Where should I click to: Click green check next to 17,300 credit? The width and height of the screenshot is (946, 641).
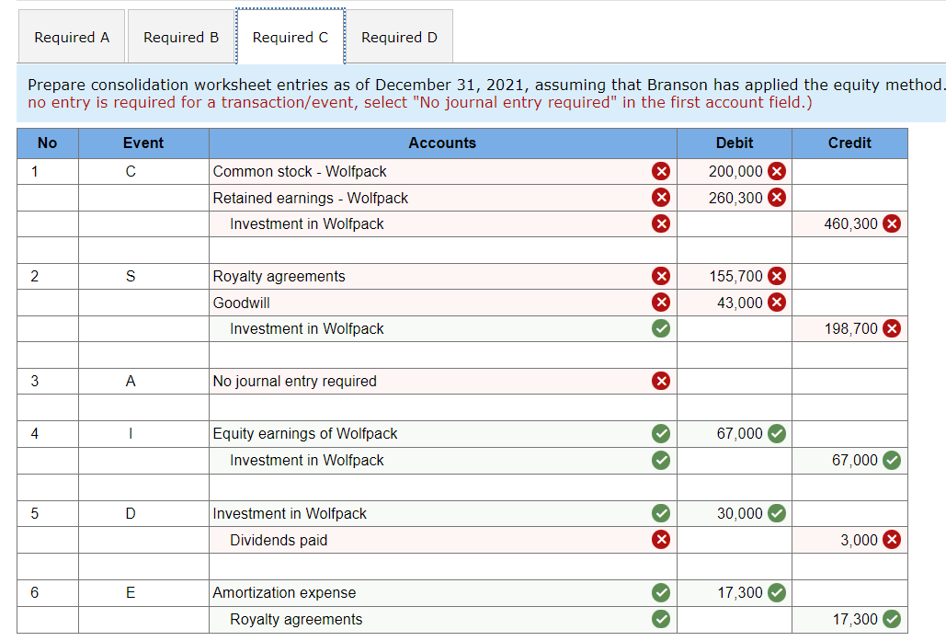click(x=892, y=619)
